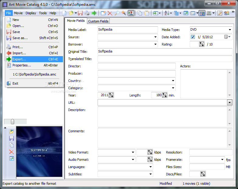Click the New catalog toolbar icon
238x189 pixels.
click(64, 13)
